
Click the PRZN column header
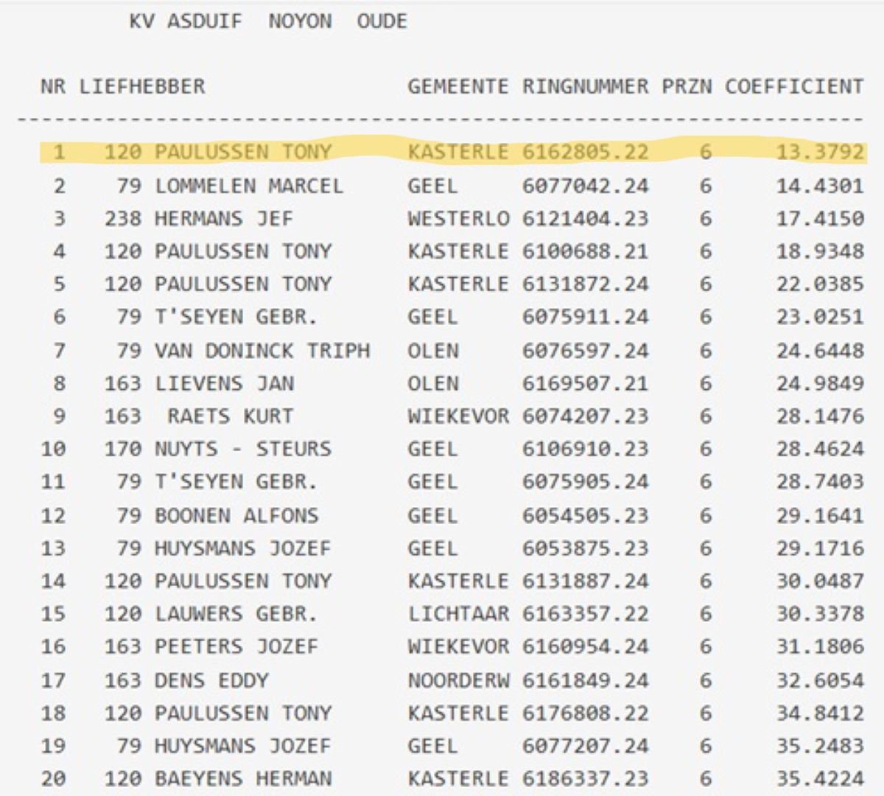(687, 86)
